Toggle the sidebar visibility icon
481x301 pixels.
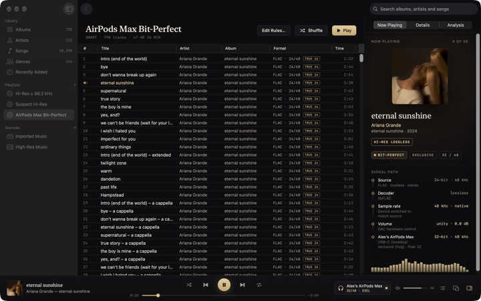click(69, 9)
